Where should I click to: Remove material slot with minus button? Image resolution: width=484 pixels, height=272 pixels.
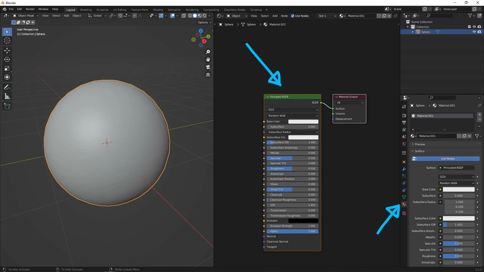click(479, 119)
